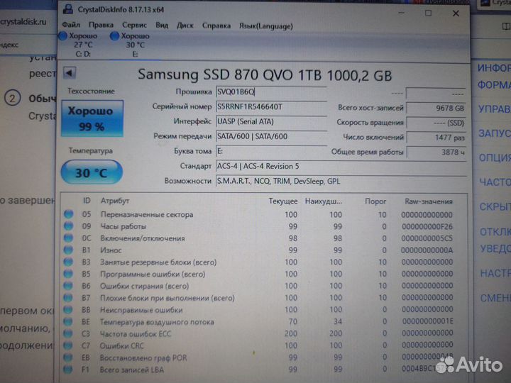Click the Порог column header
511x383 pixels.
coord(375,201)
